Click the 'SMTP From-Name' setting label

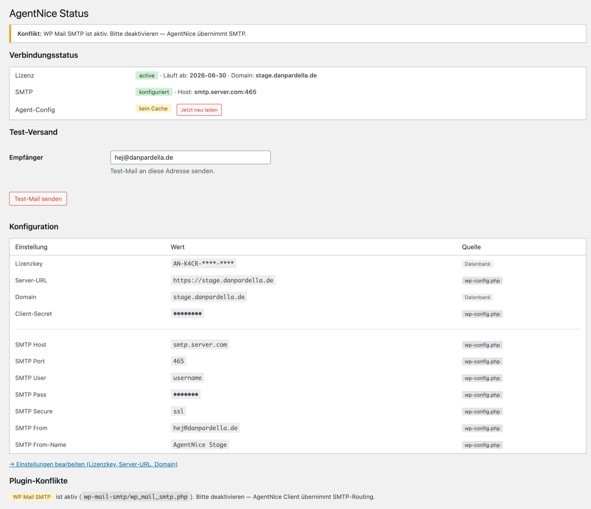tap(41, 445)
